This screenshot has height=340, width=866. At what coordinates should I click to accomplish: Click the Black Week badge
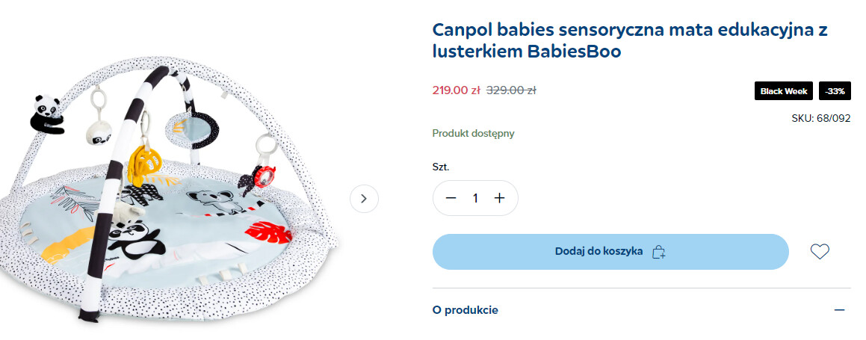click(784, 91)
